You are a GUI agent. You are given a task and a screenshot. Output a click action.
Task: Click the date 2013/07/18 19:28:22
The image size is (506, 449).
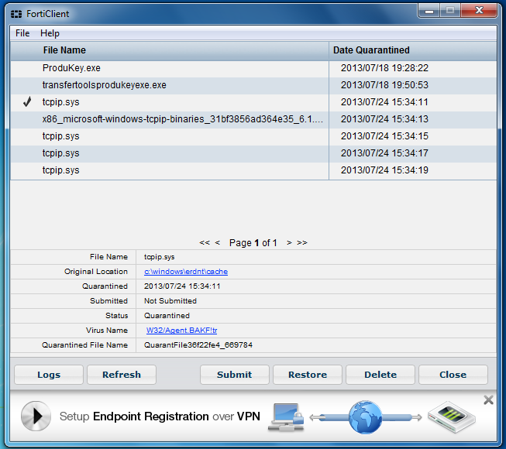click(x=384, y=68)
